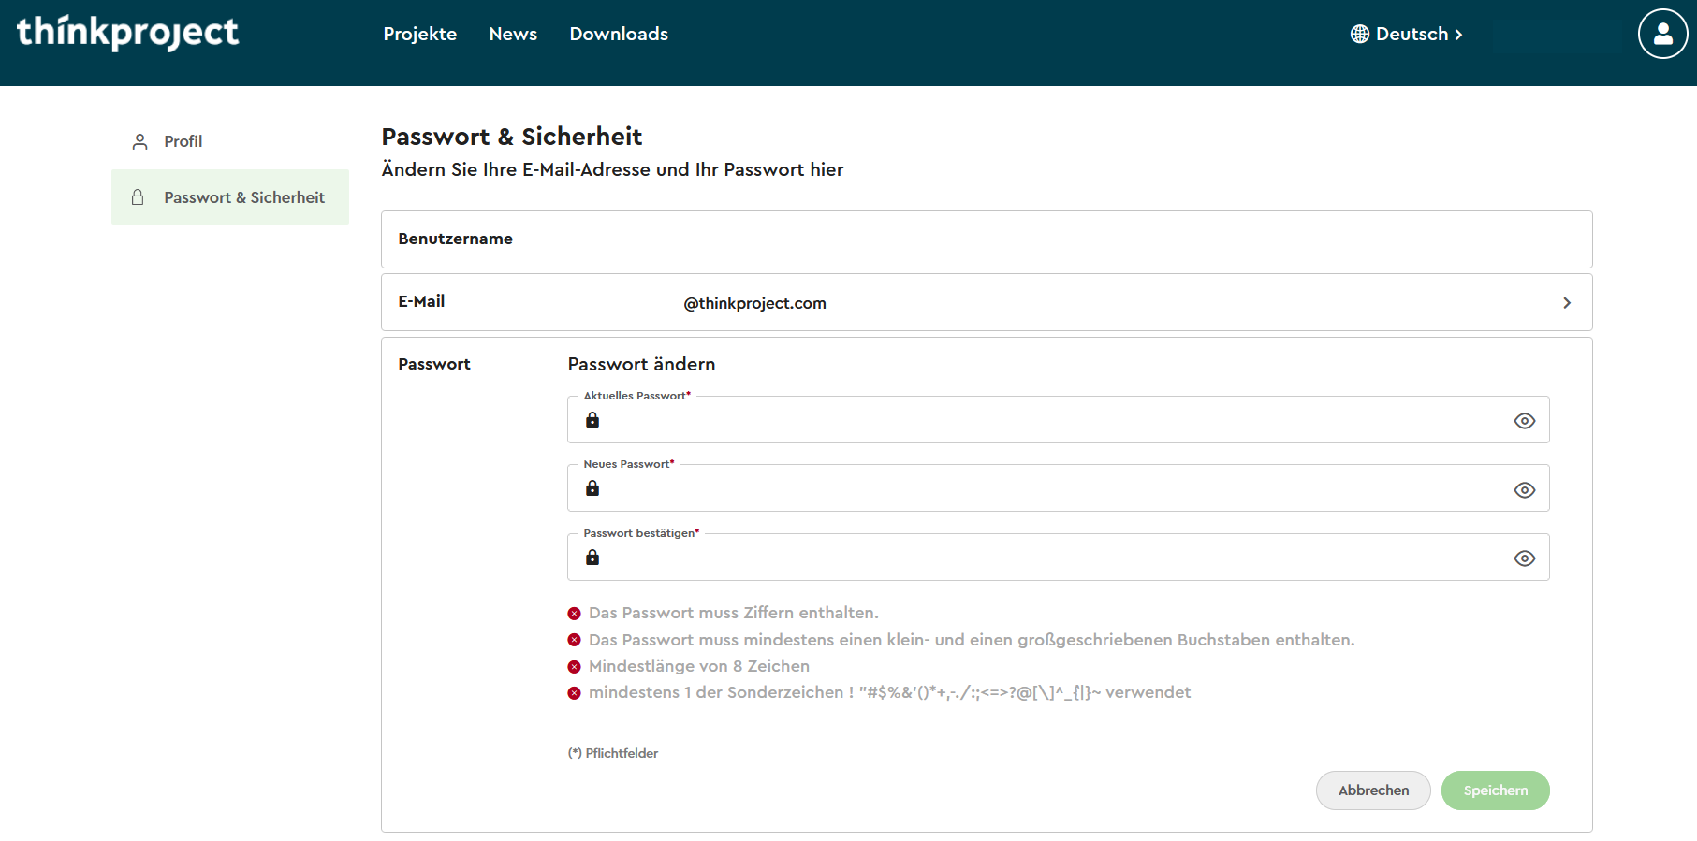Open News in the top navigation
Image resolution: width=1697 pixels, height=841 pixels.
[x=513, y=34]
